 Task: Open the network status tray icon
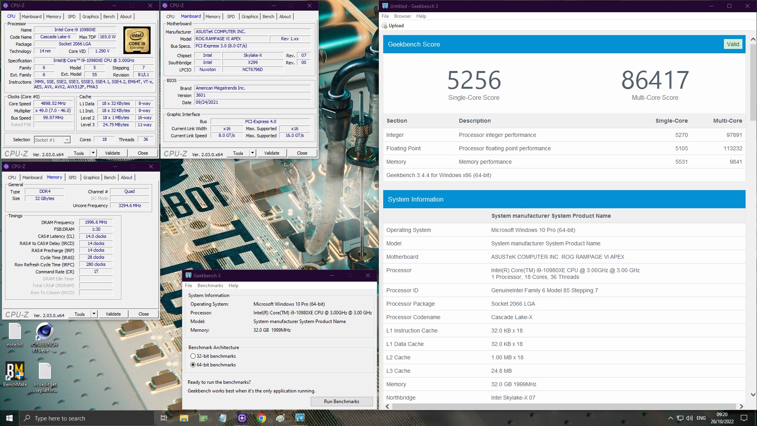pos(680,418)
